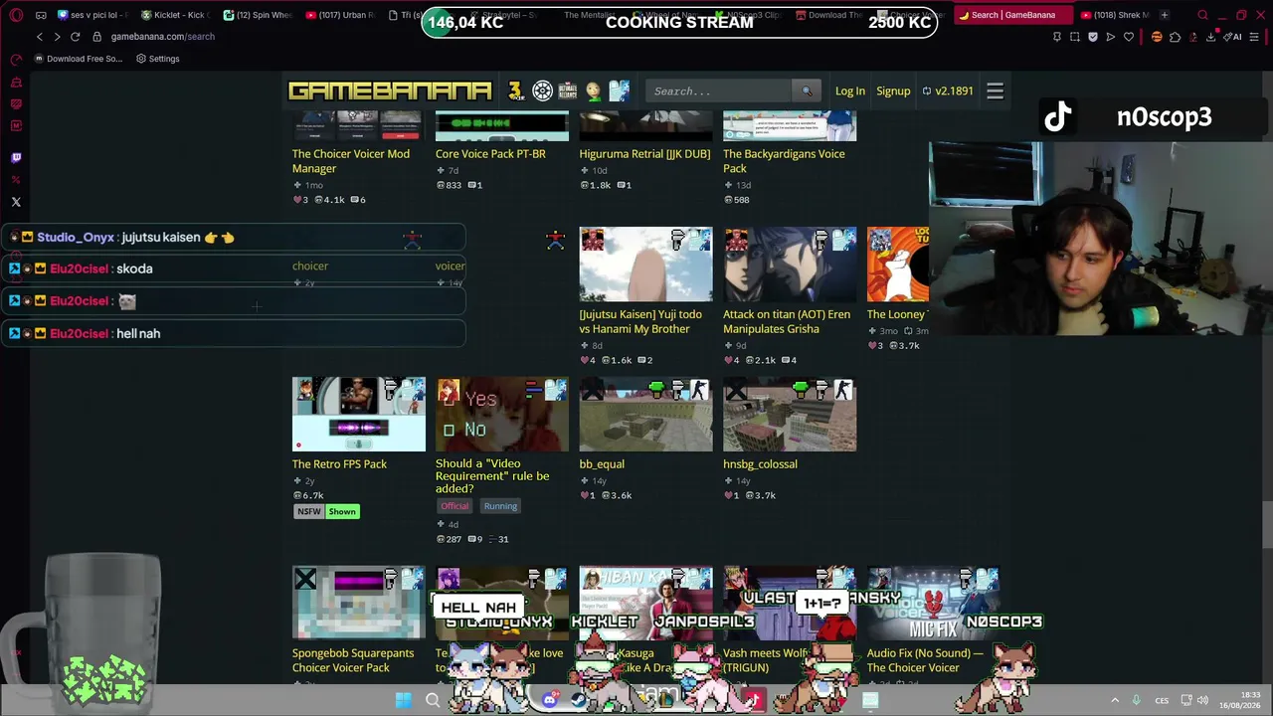Screen dimensions: 1273x716
Task: Open the Video Requirement rule poll
Action: (492, 476)
